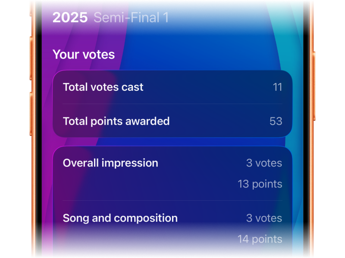Tap the Your votes heading
This screenshot has width=345, height=258.
pos(83,55)
